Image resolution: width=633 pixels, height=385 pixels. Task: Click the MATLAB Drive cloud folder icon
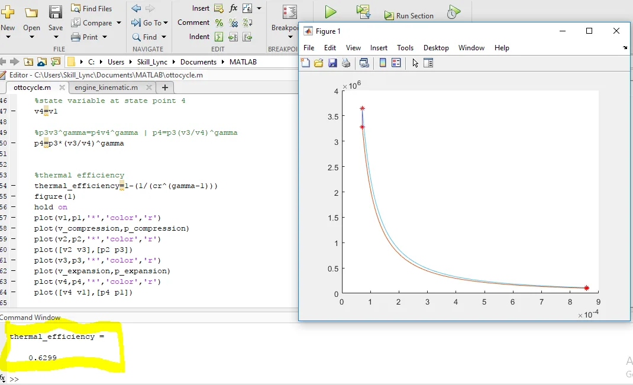pyautogui.click(x=42, y=62)
